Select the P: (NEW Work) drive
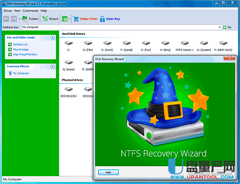This screenshot has width=240, height=184. pyautogui.click(x=223, y=46)
